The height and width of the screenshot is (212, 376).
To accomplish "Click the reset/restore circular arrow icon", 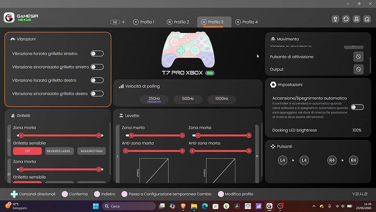I will click(346, 19).
